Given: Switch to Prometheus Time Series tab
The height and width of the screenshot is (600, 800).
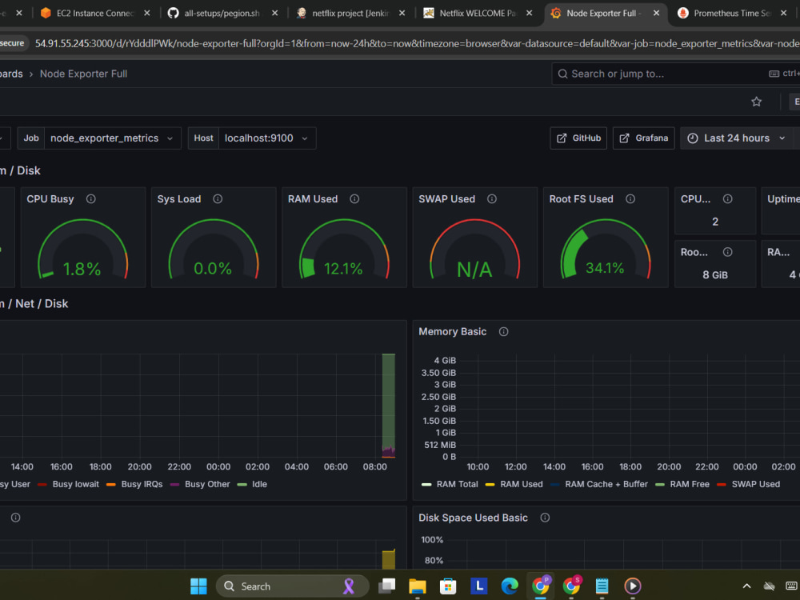Looking at the screenshot, I should [732, 14].
